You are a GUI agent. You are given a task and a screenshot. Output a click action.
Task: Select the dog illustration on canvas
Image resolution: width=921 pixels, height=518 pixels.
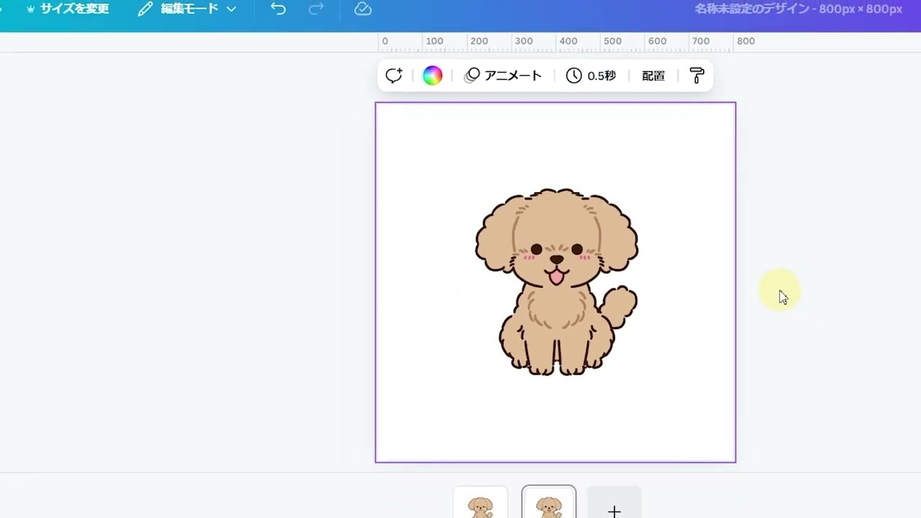(x=556, y=282)
